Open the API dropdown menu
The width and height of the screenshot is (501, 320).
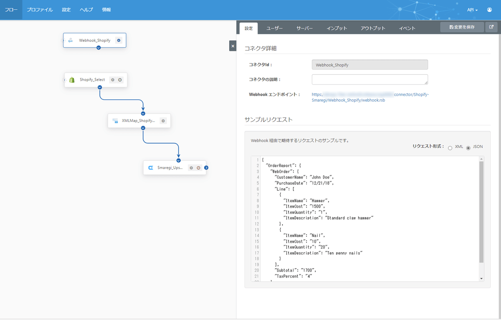[473, 10]
